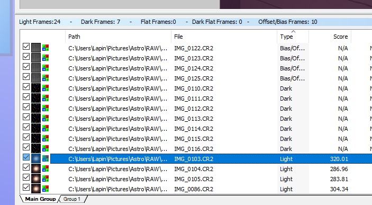Image resolution: width=372 pixels, height=205 pixels.
Task: Click the 286.96 score value
Action: tap(339, 169)
